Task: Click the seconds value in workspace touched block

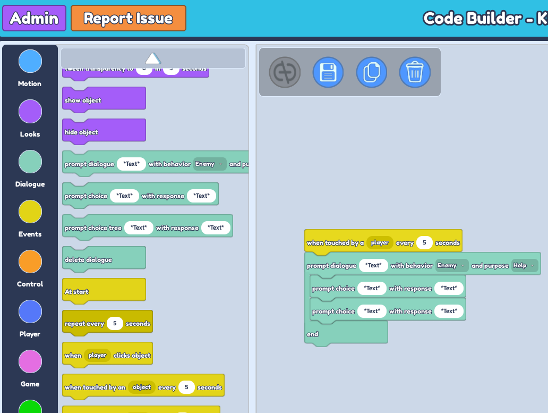Action: 424,243
